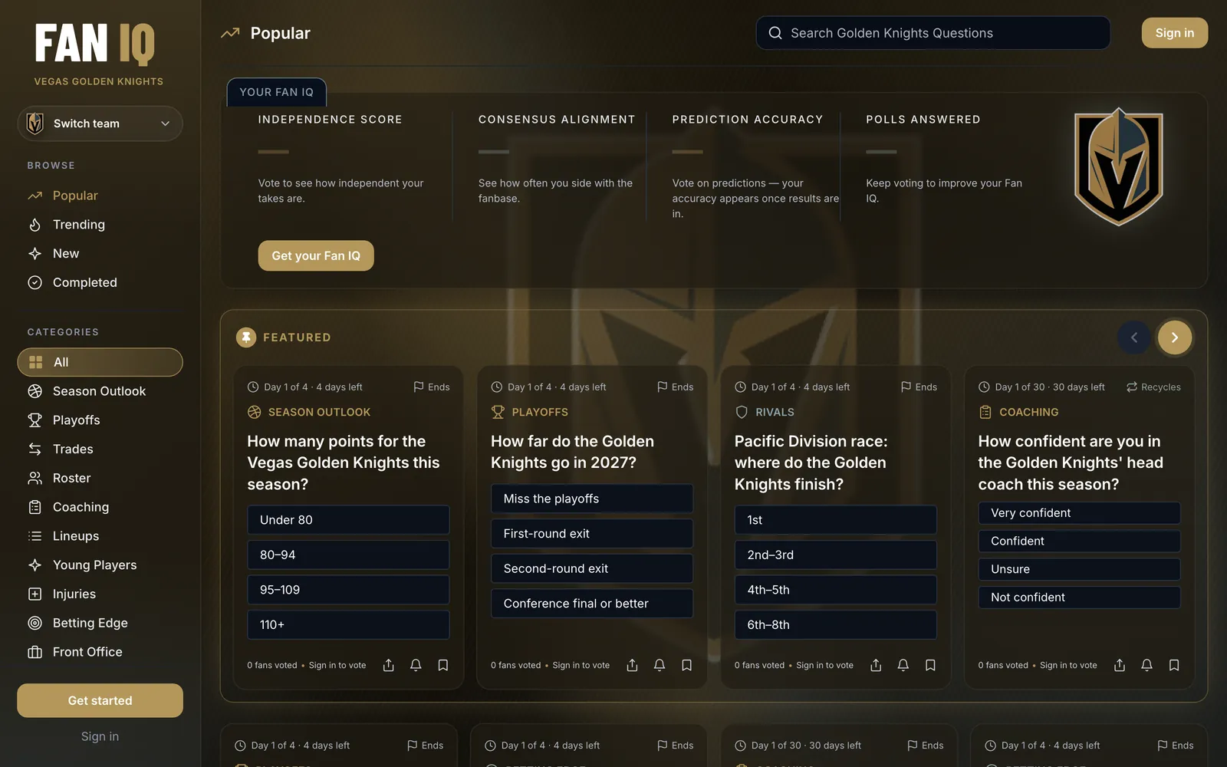Click the gold Sign in button
Image resolution: width=1227 pixels, height=767 pixels.
(x=1174, y=33)
